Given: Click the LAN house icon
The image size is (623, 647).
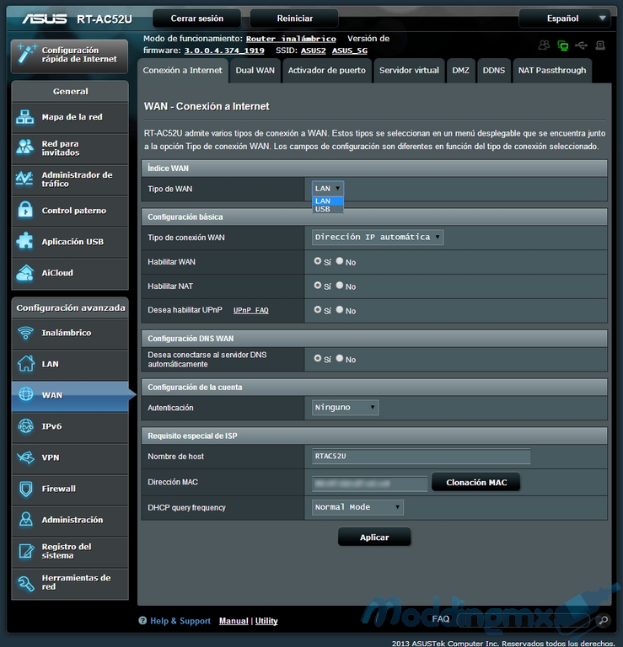Looking at the screenshot, I should tap(25, 364).
